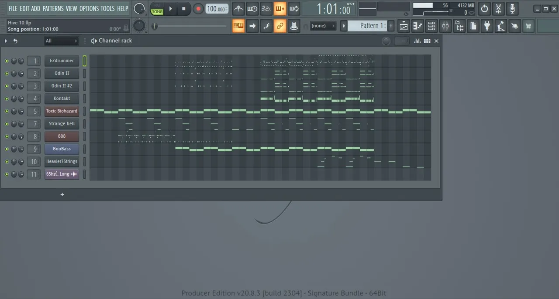Open mixer track selector for Strange bell
The image size is (559, 299).
(x=34, y=124)
